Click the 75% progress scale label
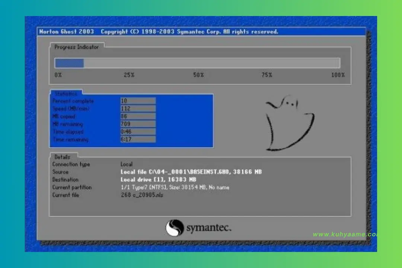Image resolution: width=402 pixels, height=268 pixels. (x=267, y=75)
